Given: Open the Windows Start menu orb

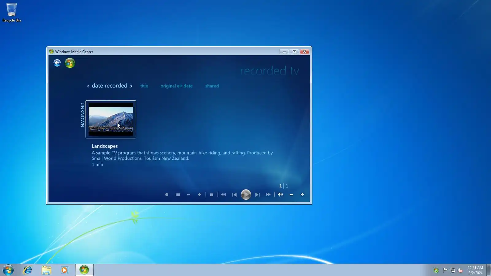Looking at the screenshot, I should [8, 270].
